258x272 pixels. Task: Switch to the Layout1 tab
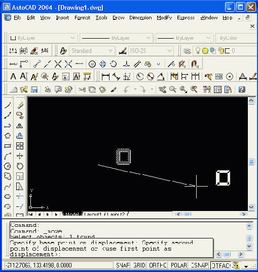pyautogui.click(x=93, y=214)
